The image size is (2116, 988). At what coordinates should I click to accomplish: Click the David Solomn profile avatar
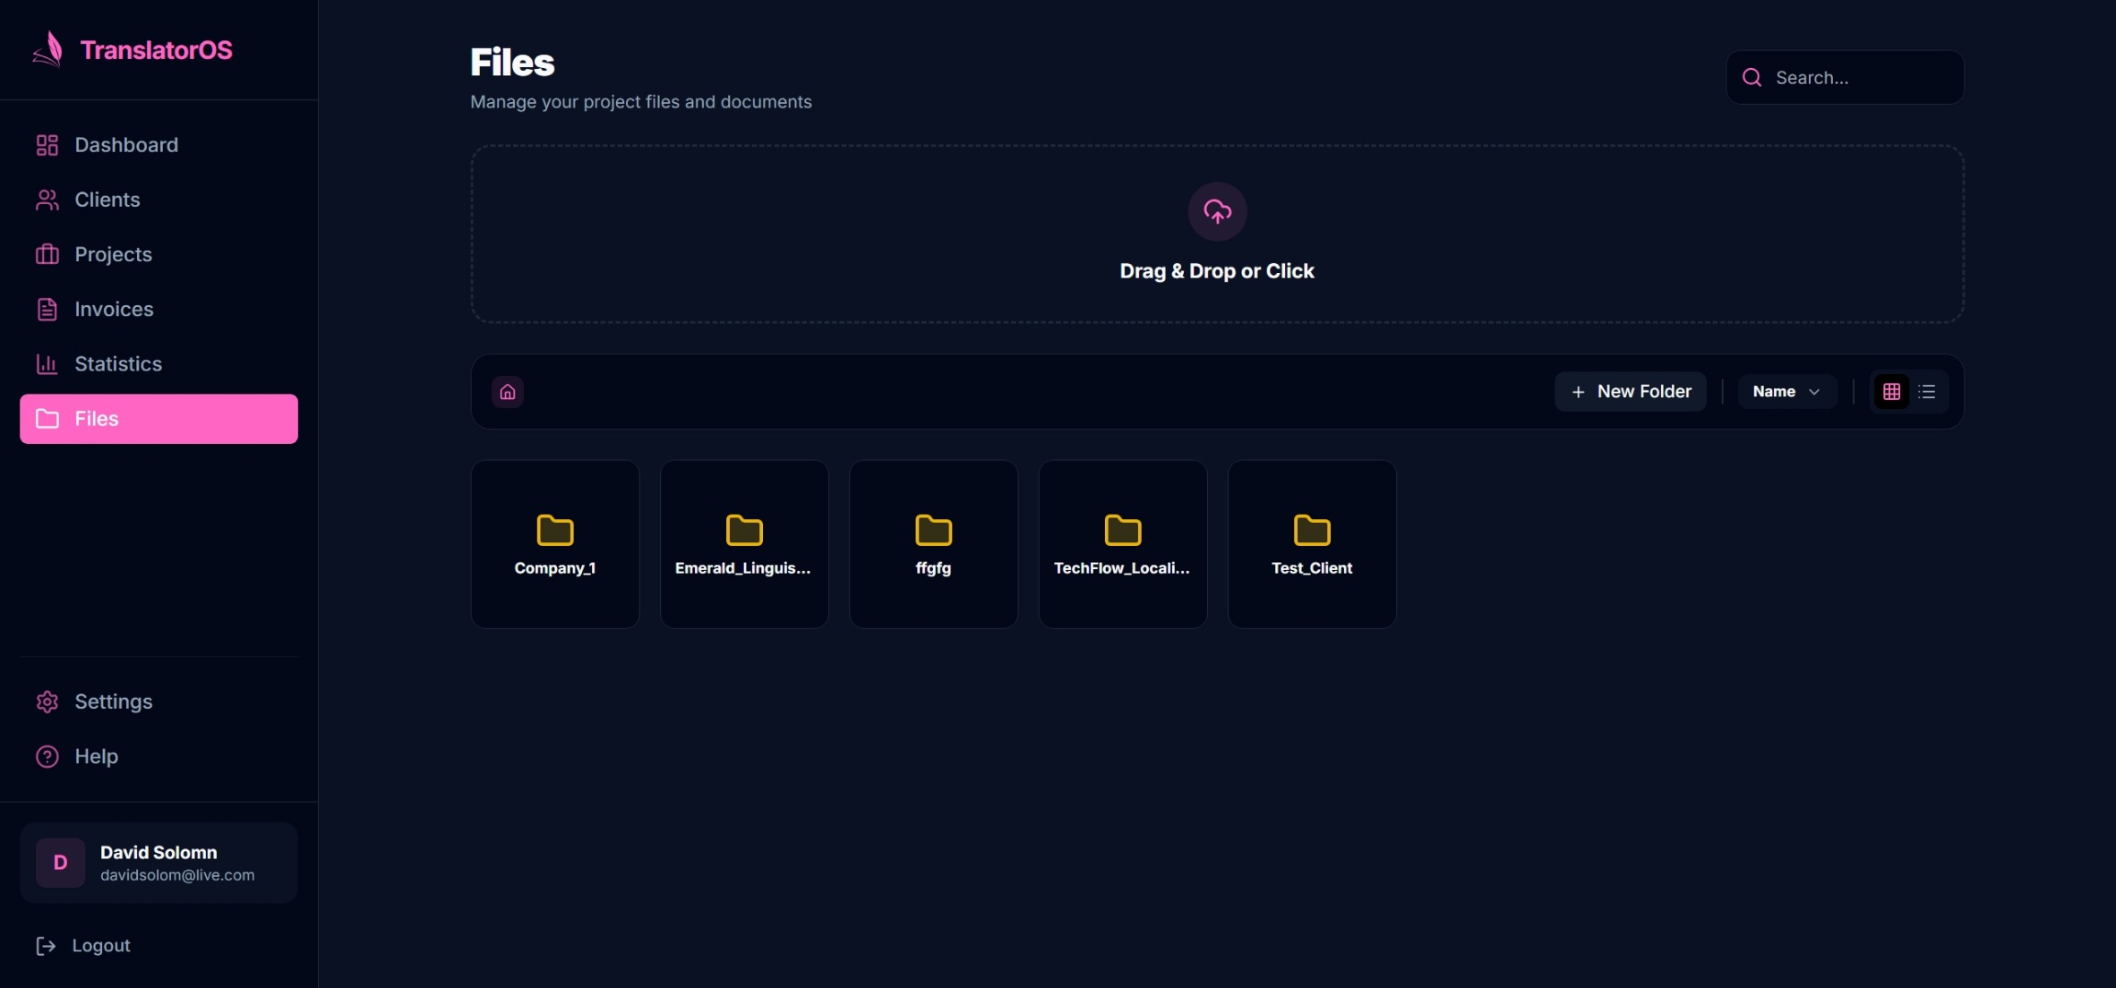(x=59, y=862)
